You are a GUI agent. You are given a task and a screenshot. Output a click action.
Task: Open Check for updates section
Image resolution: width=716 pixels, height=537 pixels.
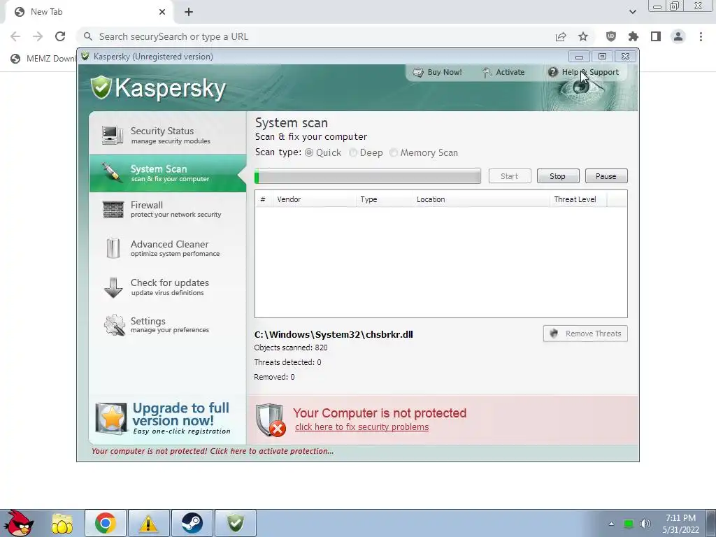point(168,287)
